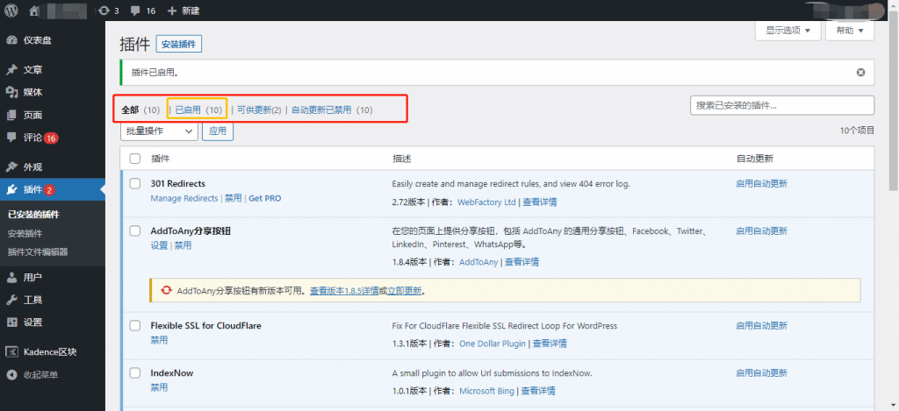Open the 批量操作 bulk actions dropdown
The height and width of the screenshot is (411, 899).
(159, 131)
